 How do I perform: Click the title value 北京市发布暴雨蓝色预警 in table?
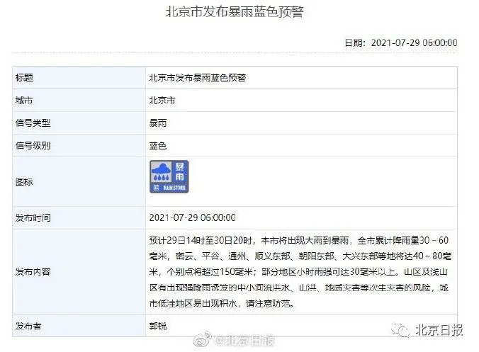click(x=198, y=78)
